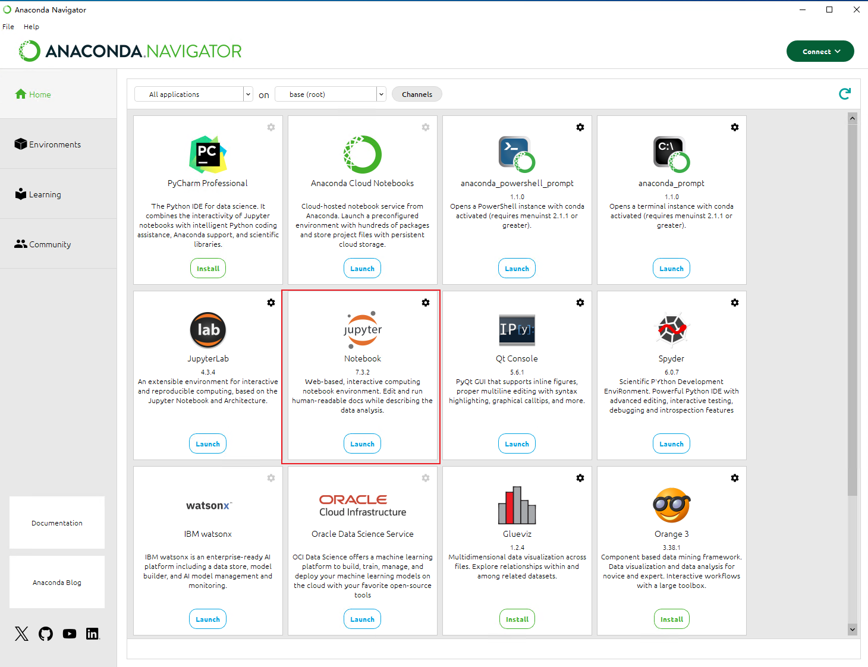868x667 pixels.
Task: Open the IBM watsonx settings gear
Action: (x=271, y=478)
